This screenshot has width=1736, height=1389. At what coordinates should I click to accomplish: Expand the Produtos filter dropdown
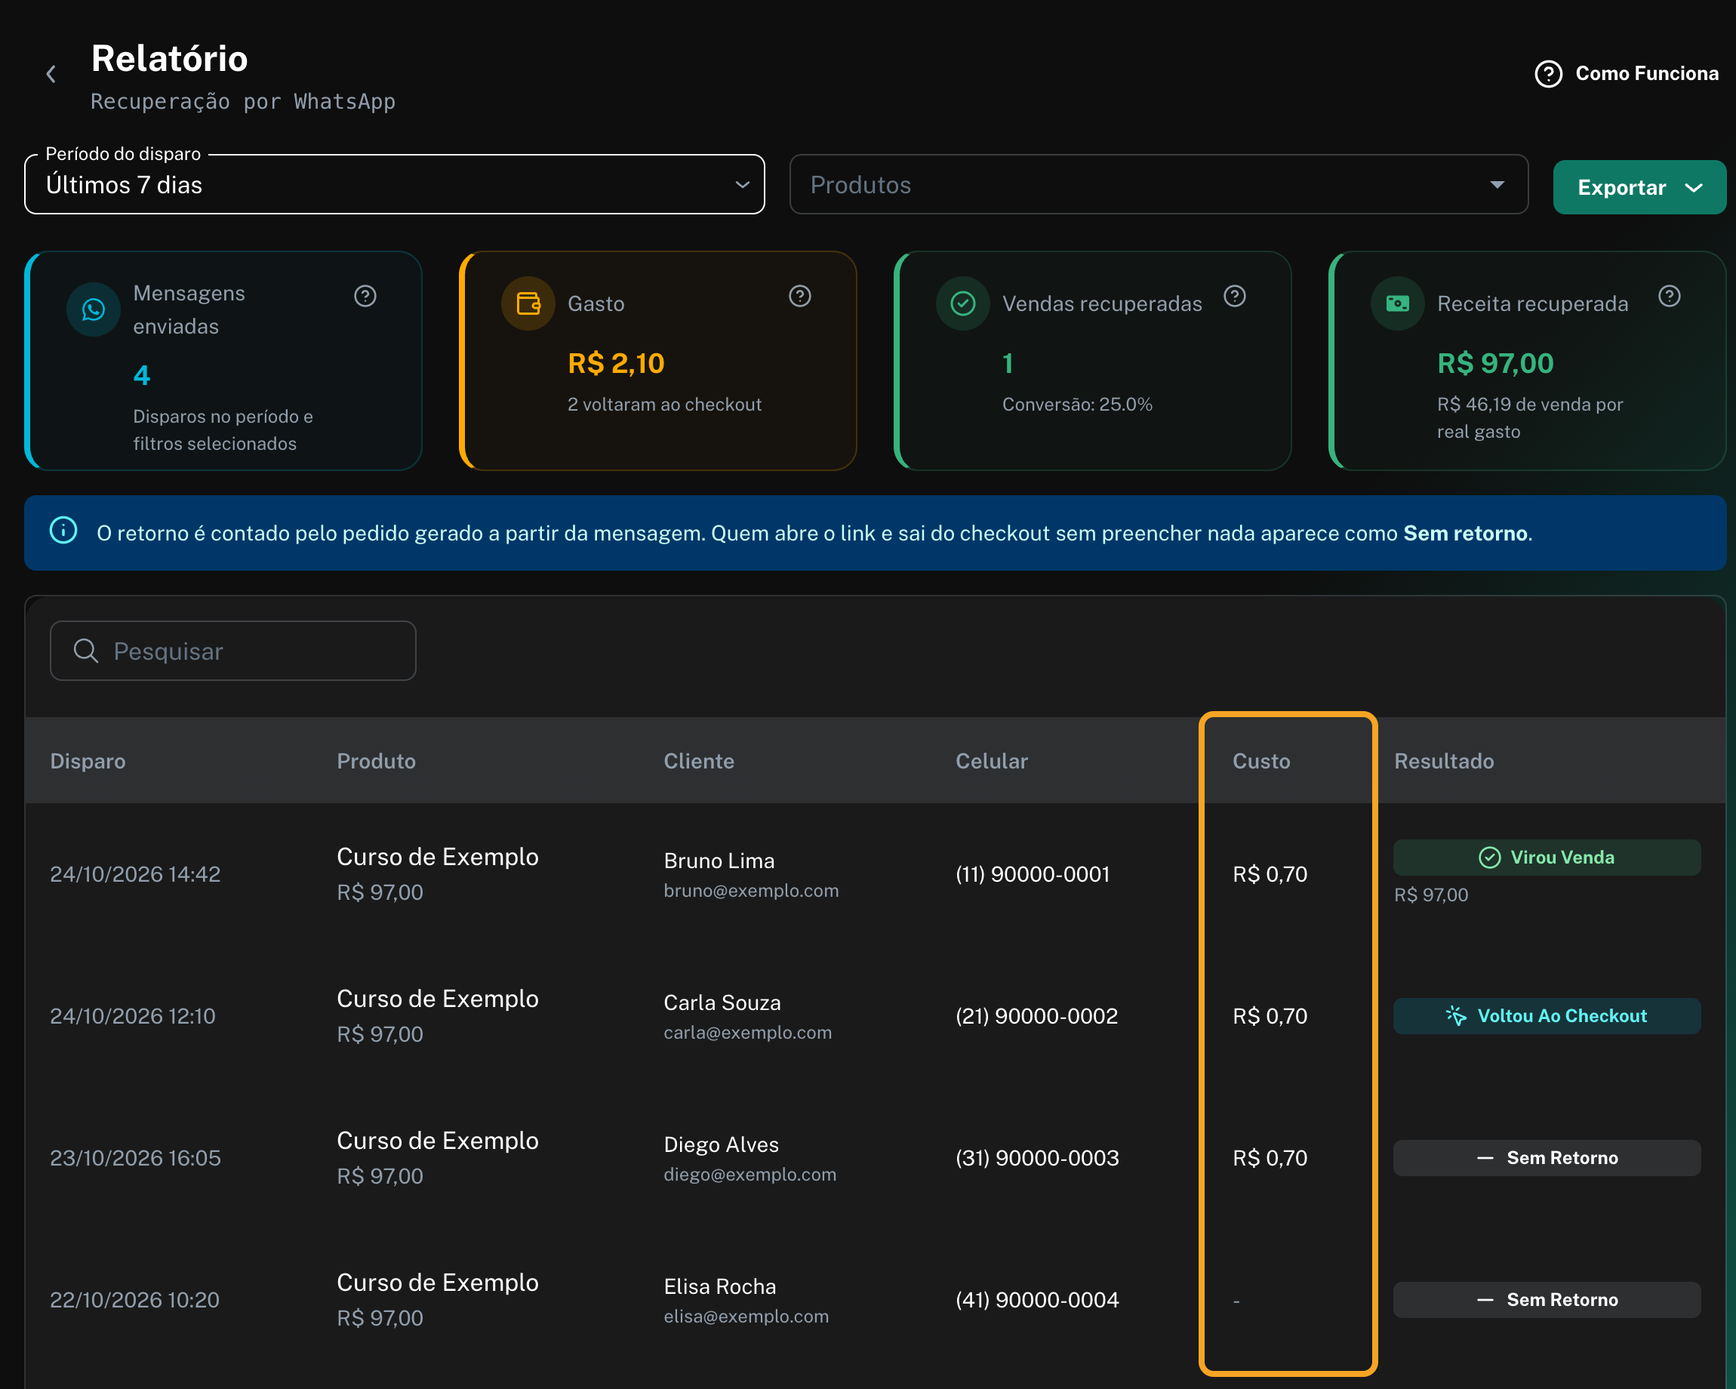tap(1159, 184)
